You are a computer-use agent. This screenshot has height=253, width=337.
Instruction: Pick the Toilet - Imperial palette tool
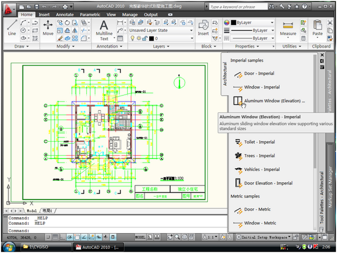[x=259, y=142]
